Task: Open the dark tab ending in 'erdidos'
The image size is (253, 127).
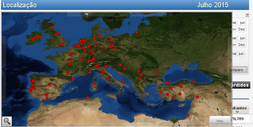Action: click(241, 85)
